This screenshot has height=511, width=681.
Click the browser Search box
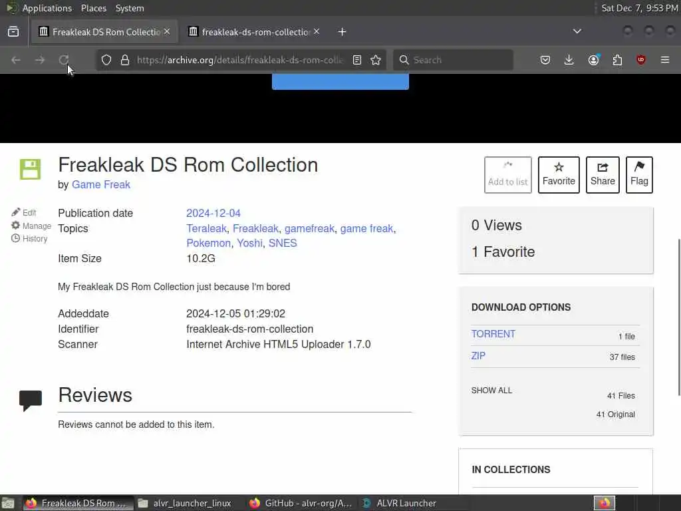point(453,60)
